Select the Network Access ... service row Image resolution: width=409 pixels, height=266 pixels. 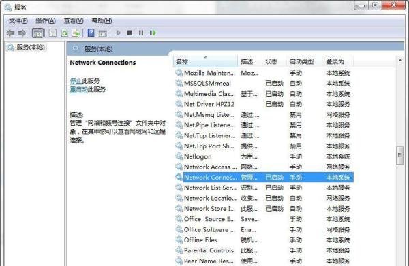pyautogui.click(x=263, y=167)
